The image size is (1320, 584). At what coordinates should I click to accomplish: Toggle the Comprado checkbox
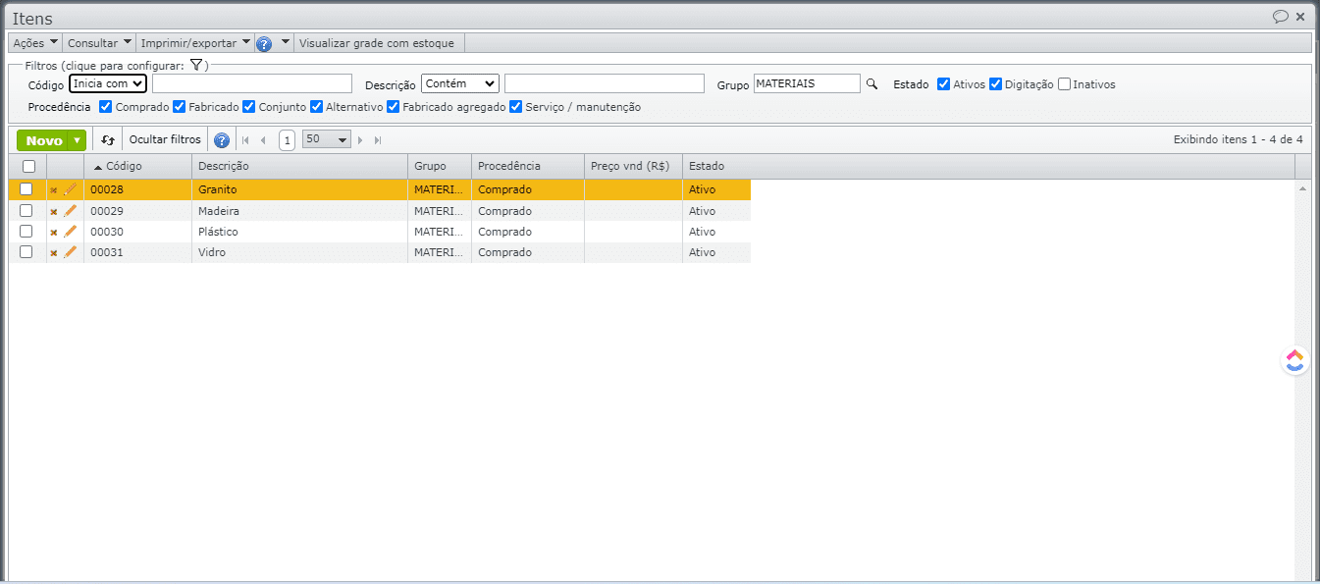pyautogui.click(x=106, y=107)
